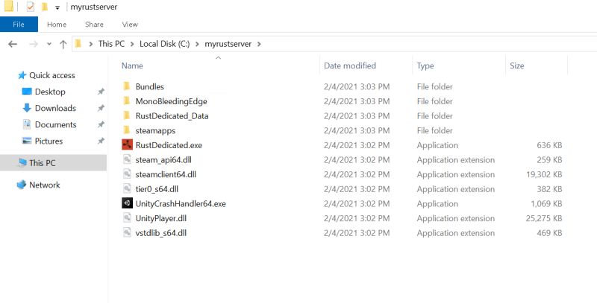Click the 25,275 KB size value
The image size is (597, 303).
[544, 218]
